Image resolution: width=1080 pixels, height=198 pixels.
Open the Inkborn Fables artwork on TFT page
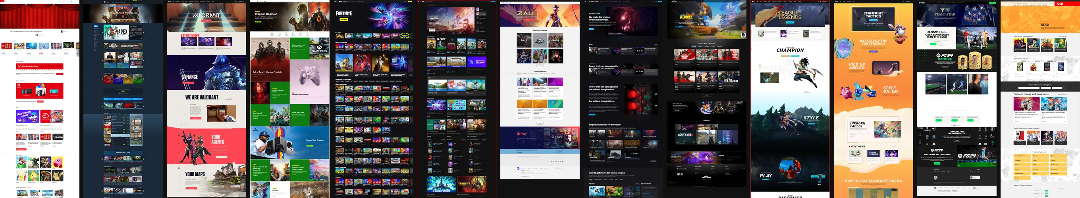(887, 130)
